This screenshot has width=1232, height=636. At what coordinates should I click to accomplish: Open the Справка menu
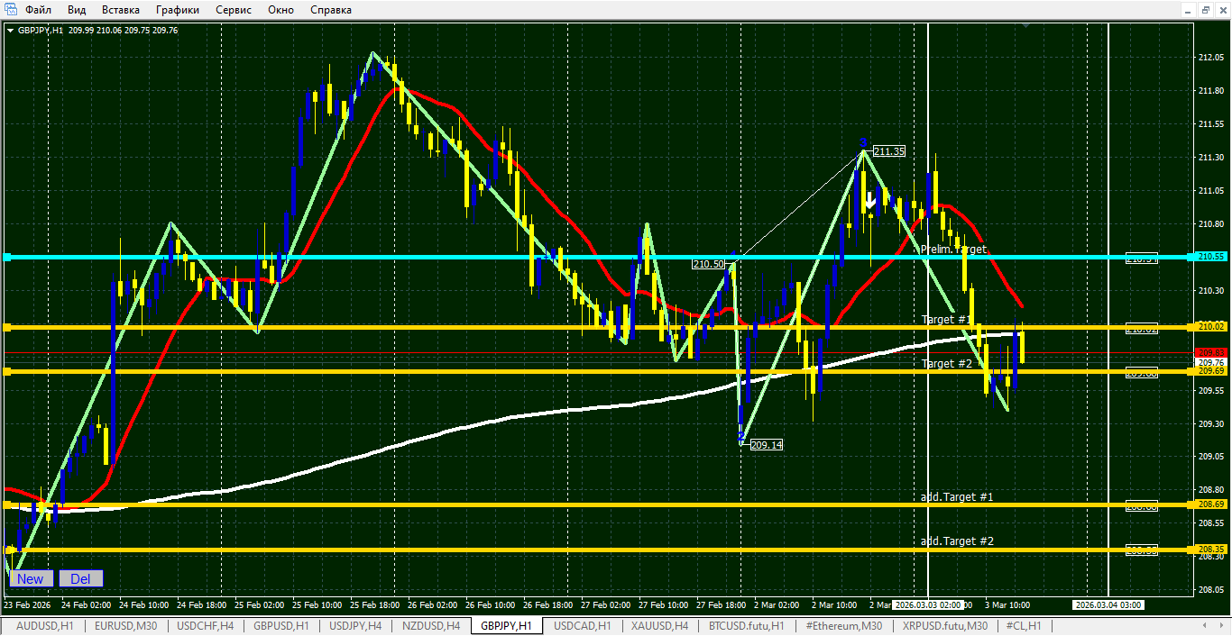pos(331,10)
